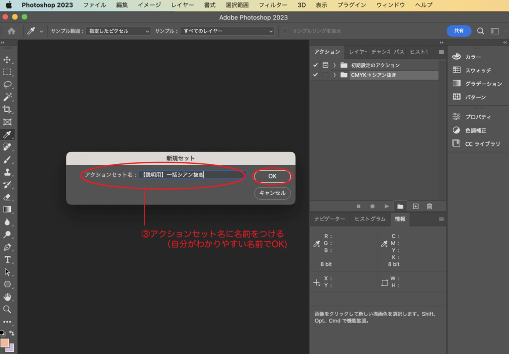The width and height of the screenshot is (509, 354).
Task: Click キャンセル in the 新規セット dialog
Action: click(272, 193)
